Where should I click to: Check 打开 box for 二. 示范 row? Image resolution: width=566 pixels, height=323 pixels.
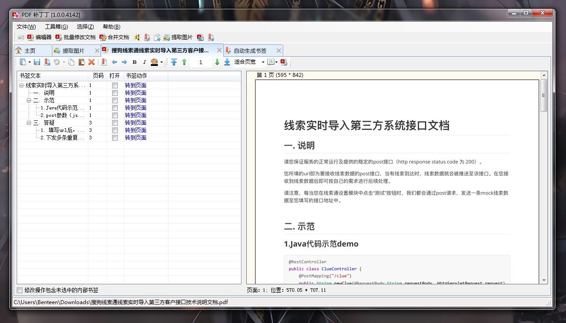point(115,100)
